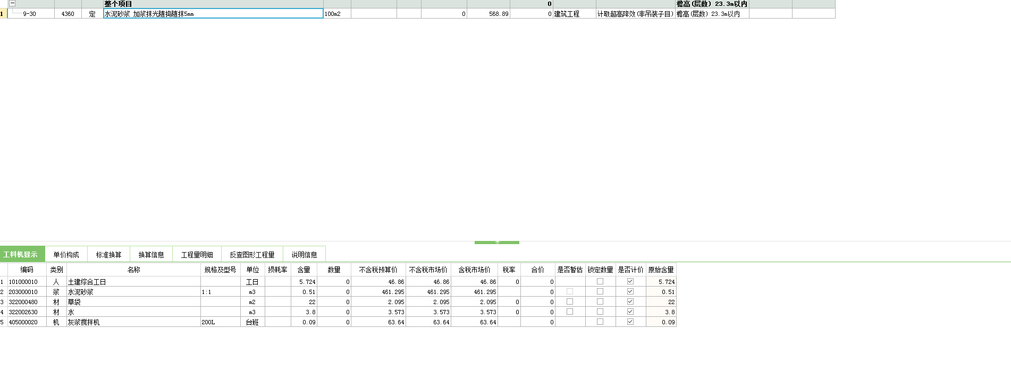This screenshot has height=389, width=1011.
Task: Open the 单价构成 tab
Action: [66, 255]
